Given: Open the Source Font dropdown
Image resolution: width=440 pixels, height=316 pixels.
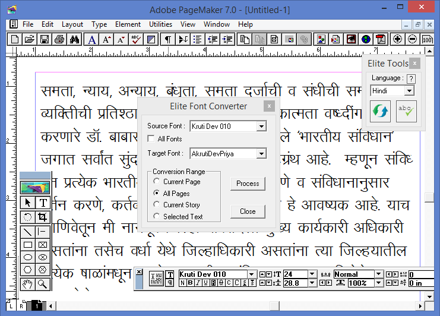Looking at the screenshot, I should (261, 127).
